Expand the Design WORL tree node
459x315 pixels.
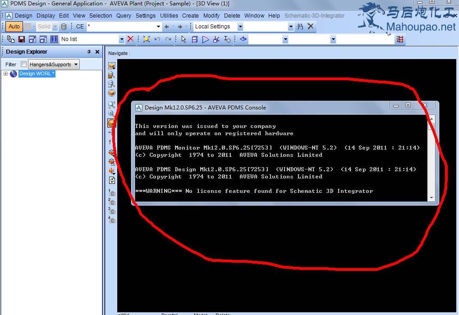(5, 74)
